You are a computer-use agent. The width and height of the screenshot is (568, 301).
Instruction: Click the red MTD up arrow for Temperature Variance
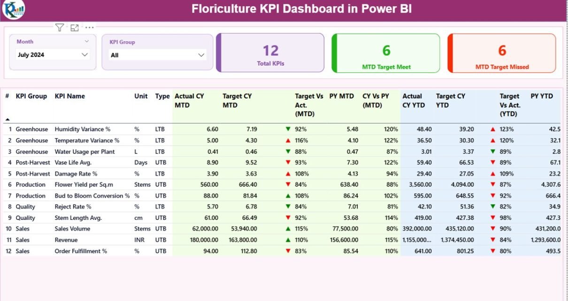coord(288,140)
